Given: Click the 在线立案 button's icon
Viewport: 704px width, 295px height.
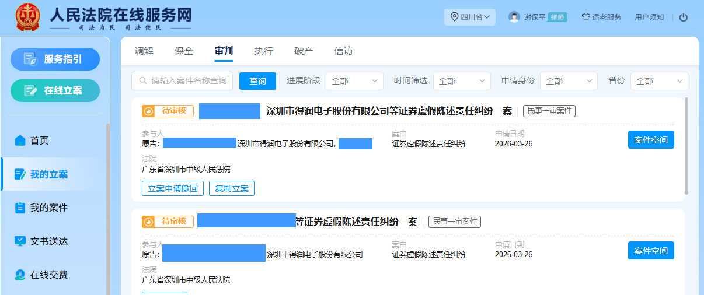Looking at the screenshot, I should (x=30, y=90).
